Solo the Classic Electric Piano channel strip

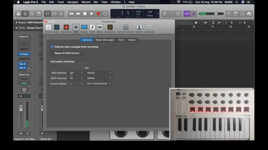pos(28,133)
